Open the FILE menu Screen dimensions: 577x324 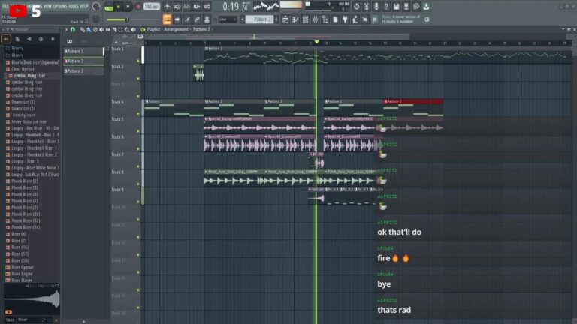(5, 6)
